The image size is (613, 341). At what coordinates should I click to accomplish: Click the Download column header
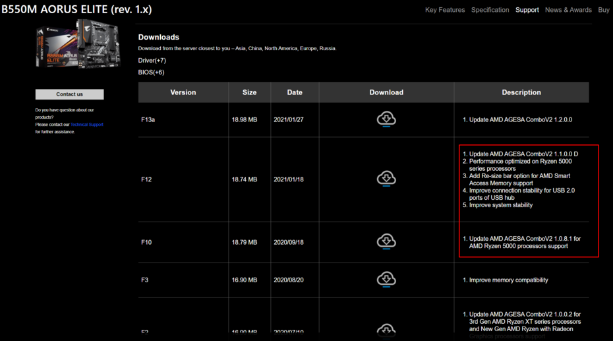pyautogui.click(x=386, y=92)
